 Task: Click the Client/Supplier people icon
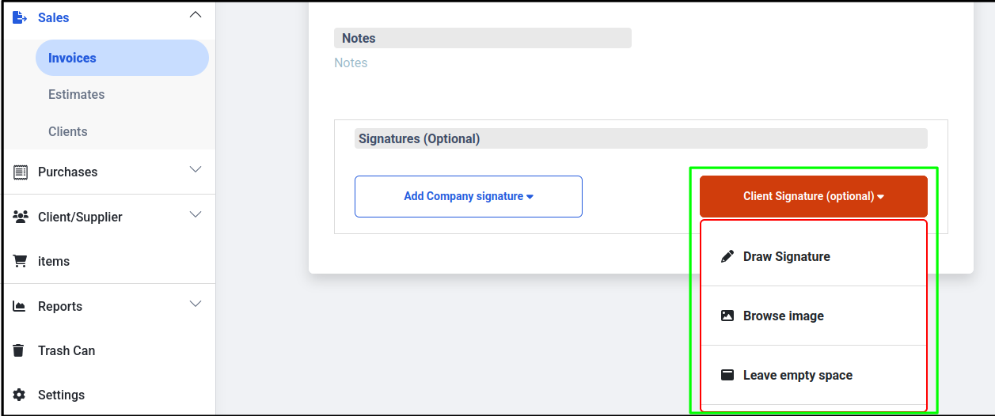pyautogui.click(x=21, y=217)
